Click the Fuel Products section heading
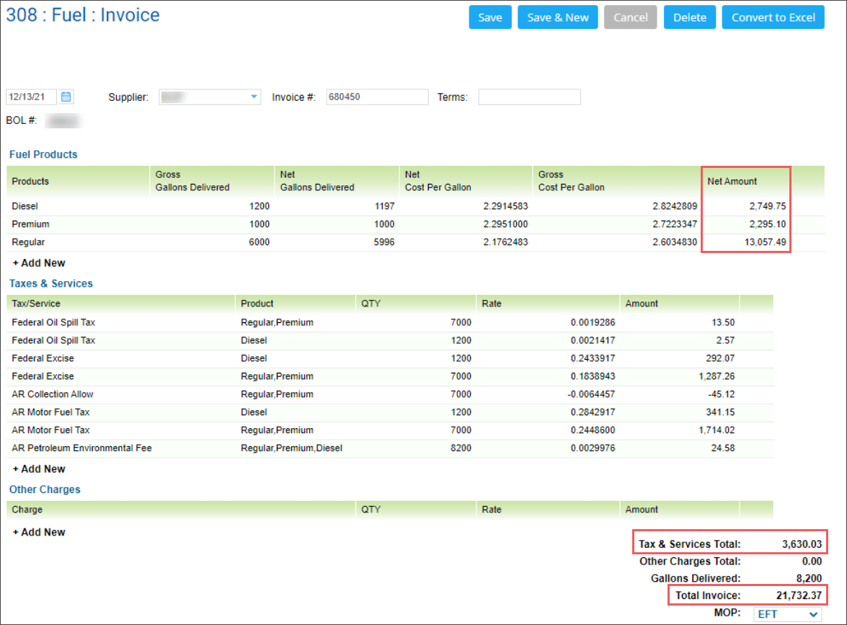This screenshot has width=847, height=625. point(43,154)
